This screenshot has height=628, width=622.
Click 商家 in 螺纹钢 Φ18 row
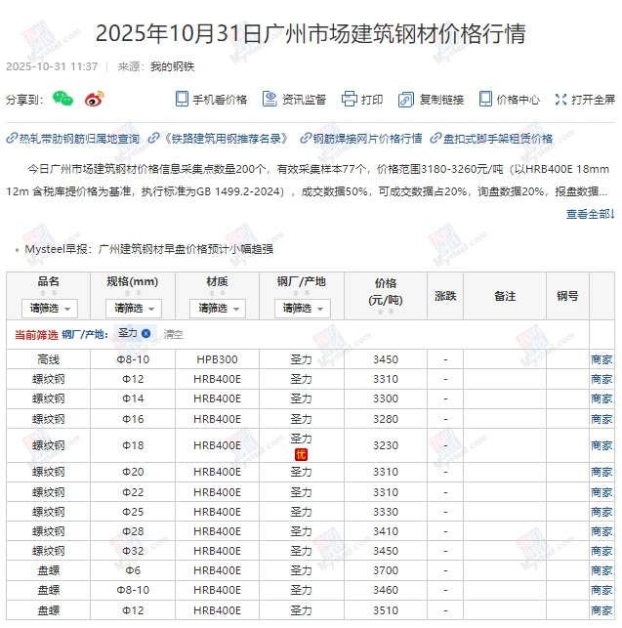click(601, 445)
